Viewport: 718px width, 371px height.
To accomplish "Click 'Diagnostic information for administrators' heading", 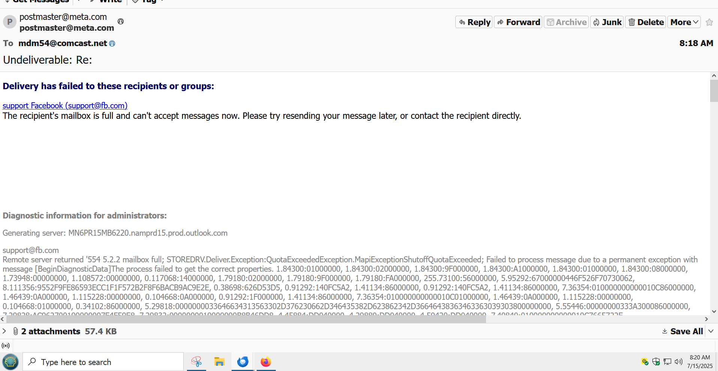I will pos(85,216).
